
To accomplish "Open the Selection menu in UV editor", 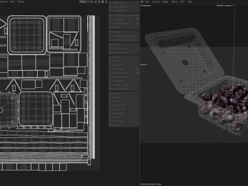I will pyautogui.click(x=4, y=2).
